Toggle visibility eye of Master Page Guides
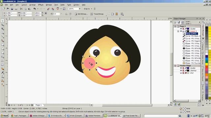The width and height of the screenshot is (211, 118). [x=181, y=68]
